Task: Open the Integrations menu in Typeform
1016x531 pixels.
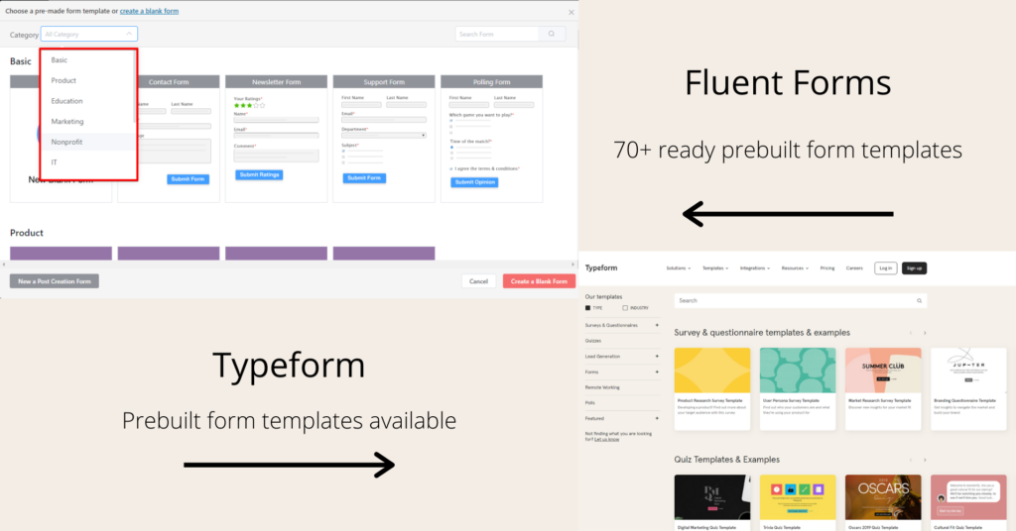Action: [x=755, y=267]
